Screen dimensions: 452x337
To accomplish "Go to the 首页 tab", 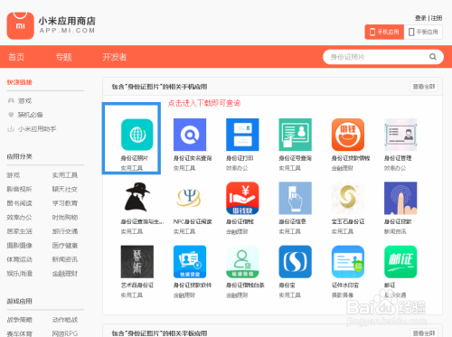I will click(x=16, y=57).
